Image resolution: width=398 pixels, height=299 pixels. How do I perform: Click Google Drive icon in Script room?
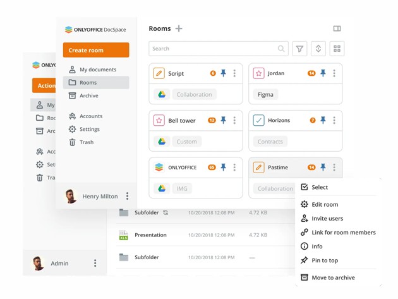[x=162, y=94]
